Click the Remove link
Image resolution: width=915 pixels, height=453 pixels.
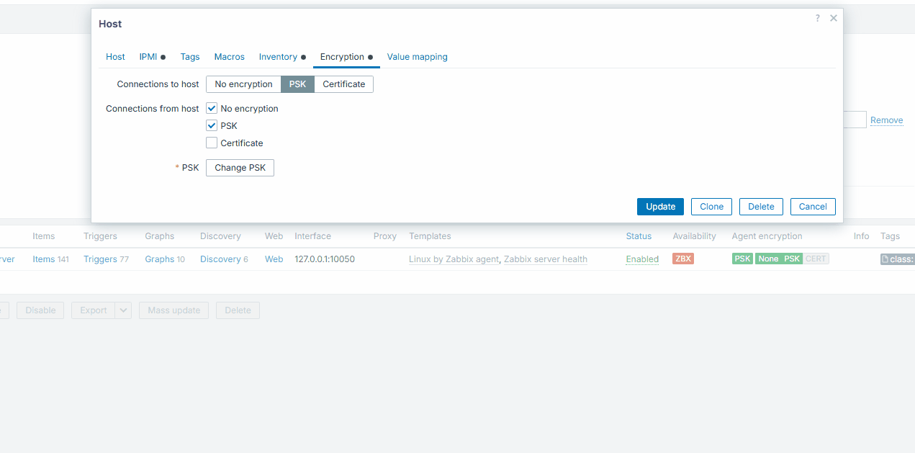click(x=886, y=120)
